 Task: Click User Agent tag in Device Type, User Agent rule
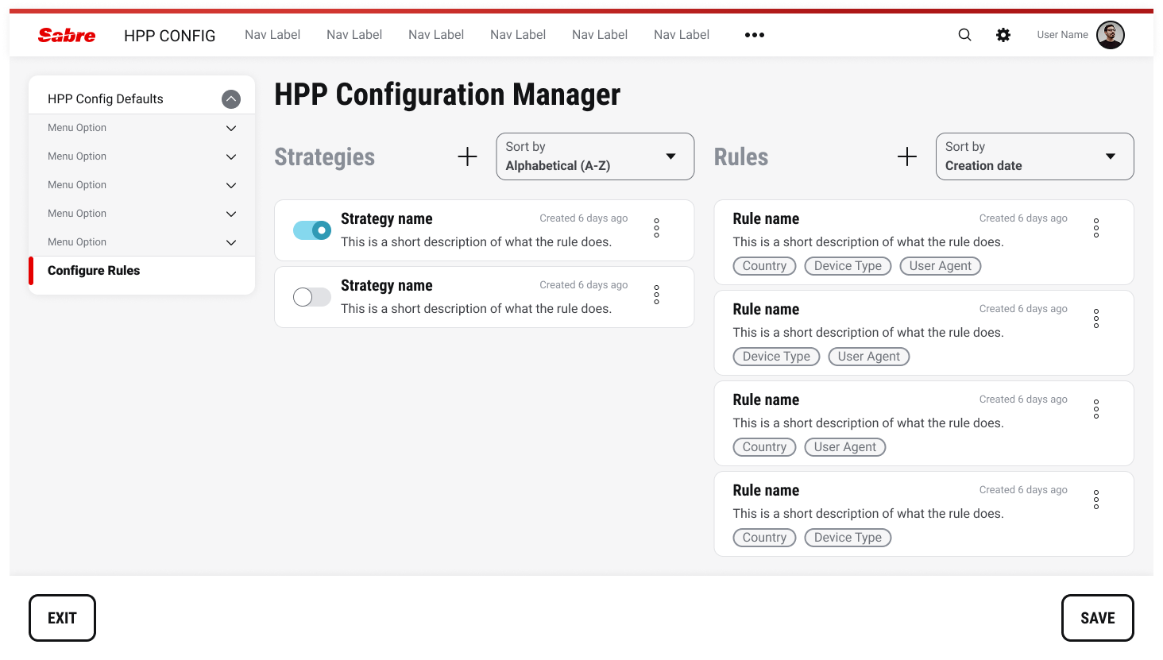click(869, 357)
